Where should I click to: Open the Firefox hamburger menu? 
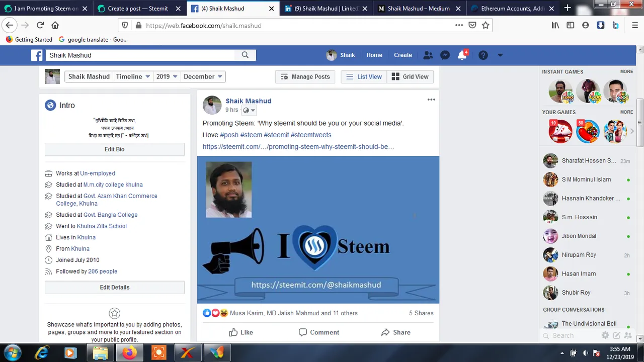[635, 25]
